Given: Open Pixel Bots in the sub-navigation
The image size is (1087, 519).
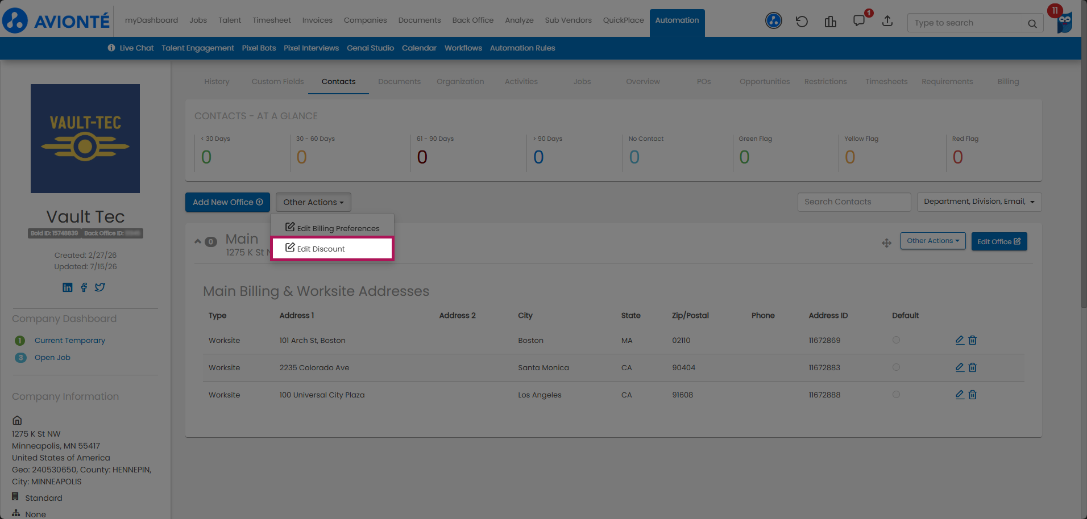Looking at the screenshot, I should point(259,48).
